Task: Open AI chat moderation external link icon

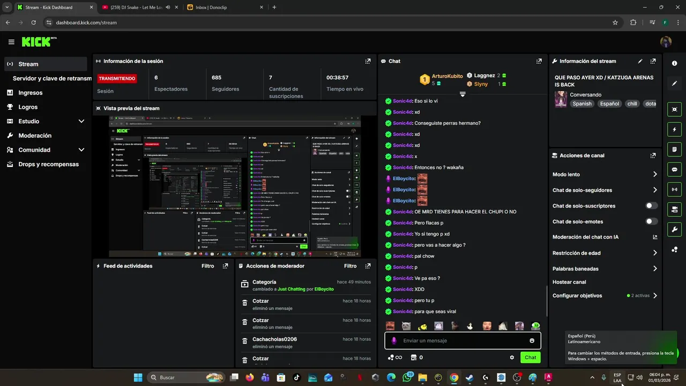Action: [x=654, y=237]
